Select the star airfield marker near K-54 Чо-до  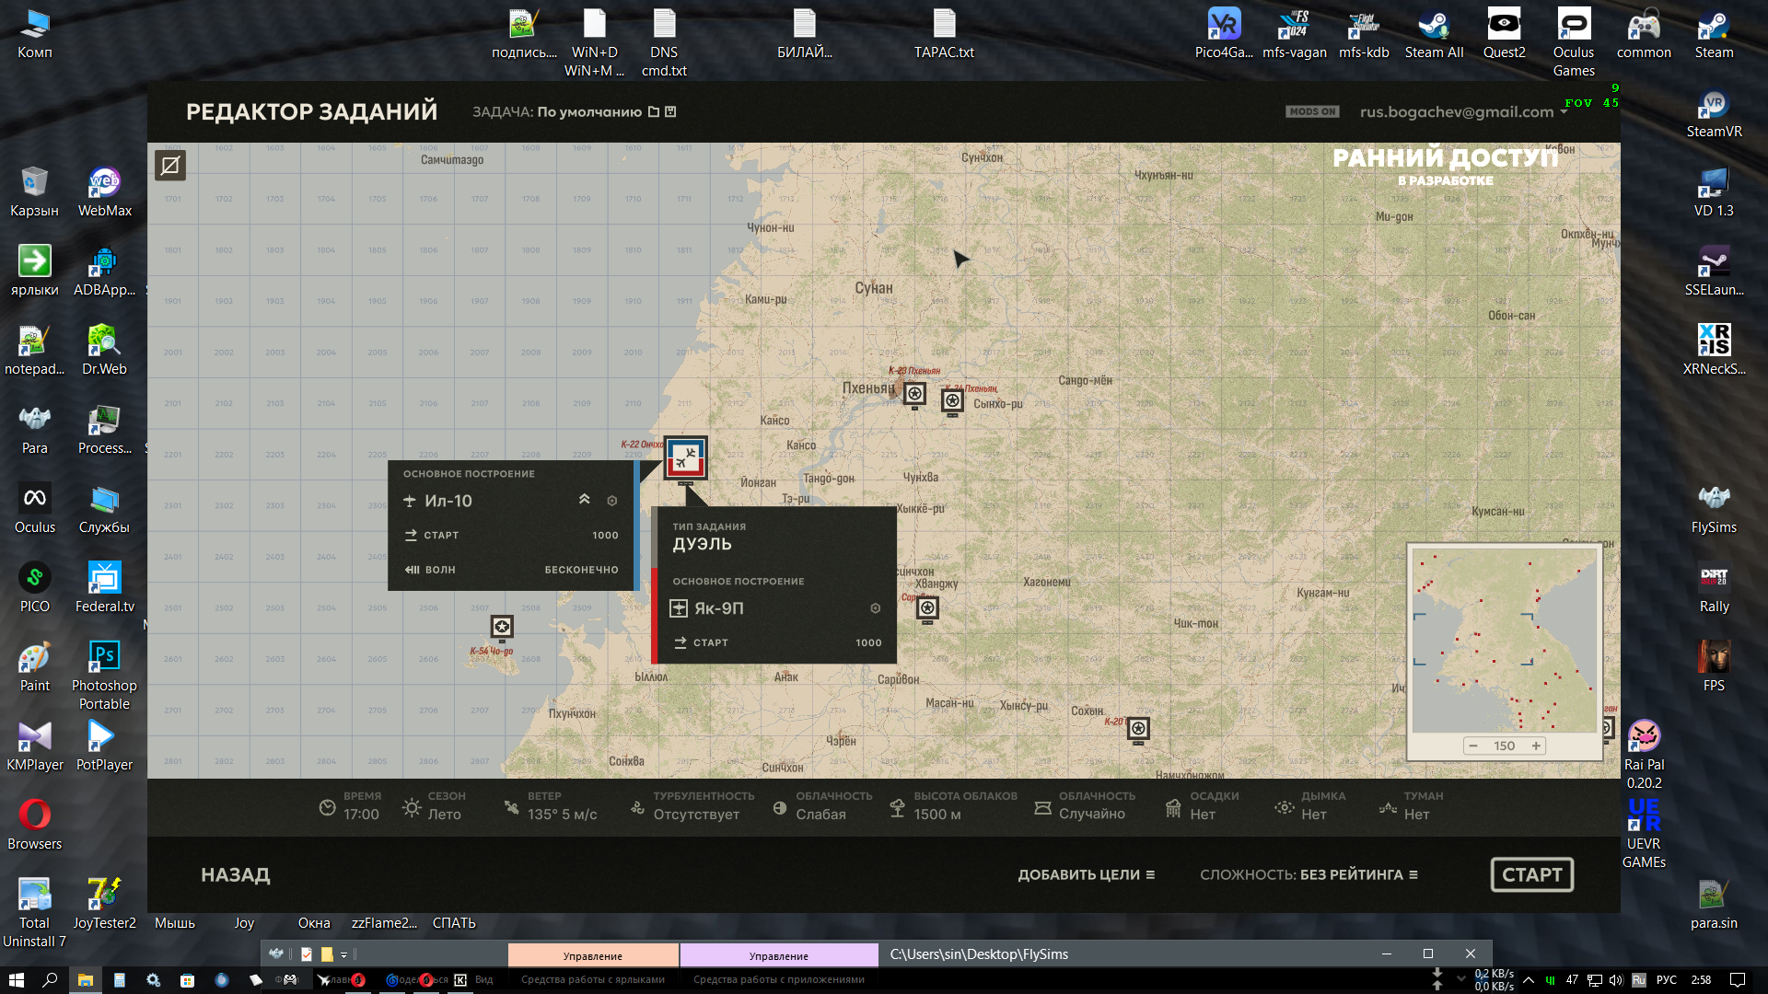pyautogui.click(x=502, y=628)
